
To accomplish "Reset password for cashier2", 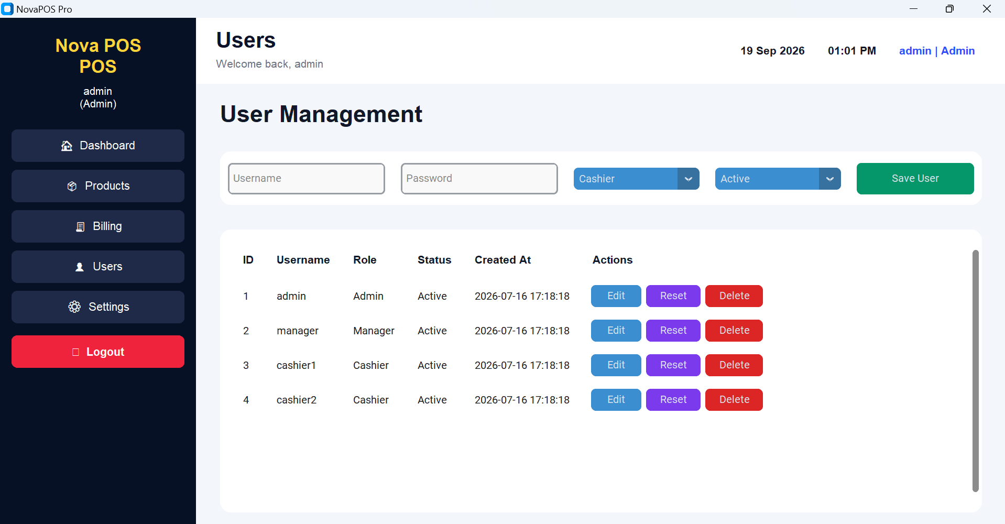I will click(x=673, y=400).
